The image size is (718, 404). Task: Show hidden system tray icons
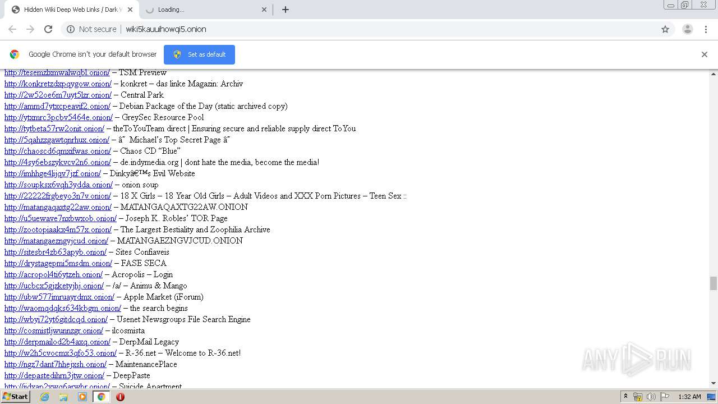(625, 397)
